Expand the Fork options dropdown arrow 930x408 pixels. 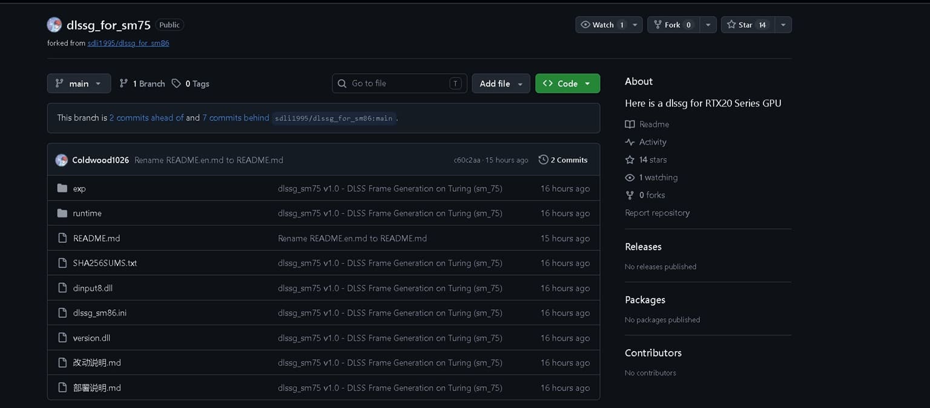tap(708, 25)
